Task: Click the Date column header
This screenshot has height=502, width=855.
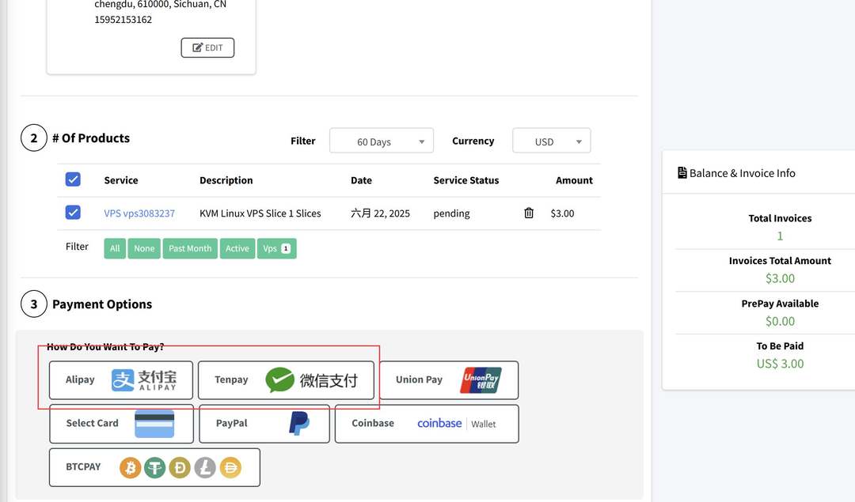Action: click(361, 180)
